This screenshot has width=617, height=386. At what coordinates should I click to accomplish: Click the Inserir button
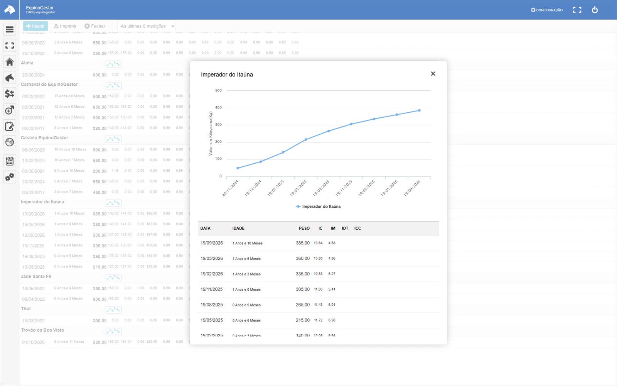tap(35, 26)
